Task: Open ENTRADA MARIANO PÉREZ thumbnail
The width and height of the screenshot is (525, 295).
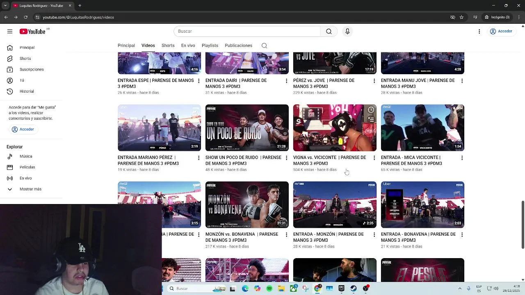Action: (159, 128)
